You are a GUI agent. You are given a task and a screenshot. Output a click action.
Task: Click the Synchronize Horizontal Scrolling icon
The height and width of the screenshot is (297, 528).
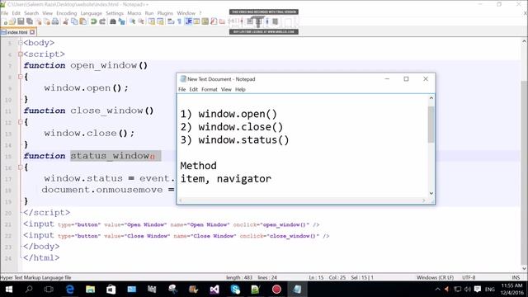coord(160,21)
